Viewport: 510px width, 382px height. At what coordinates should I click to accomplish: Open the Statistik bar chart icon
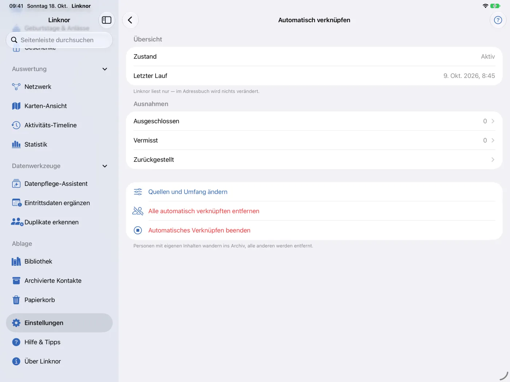pos(16,144)
